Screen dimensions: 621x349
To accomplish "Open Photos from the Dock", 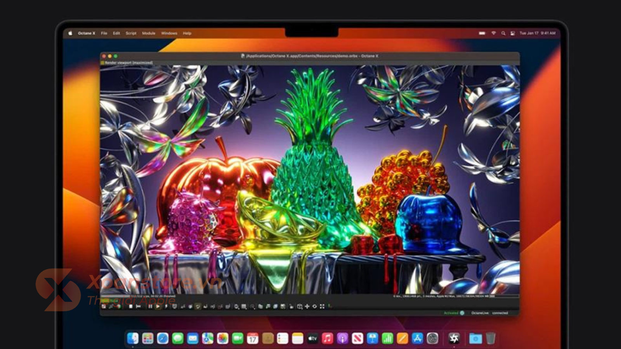I will point(223,338).
